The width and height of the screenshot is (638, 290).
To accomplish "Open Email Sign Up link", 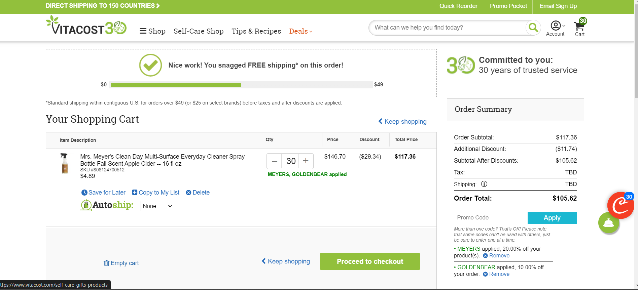I will click(558, 6).
